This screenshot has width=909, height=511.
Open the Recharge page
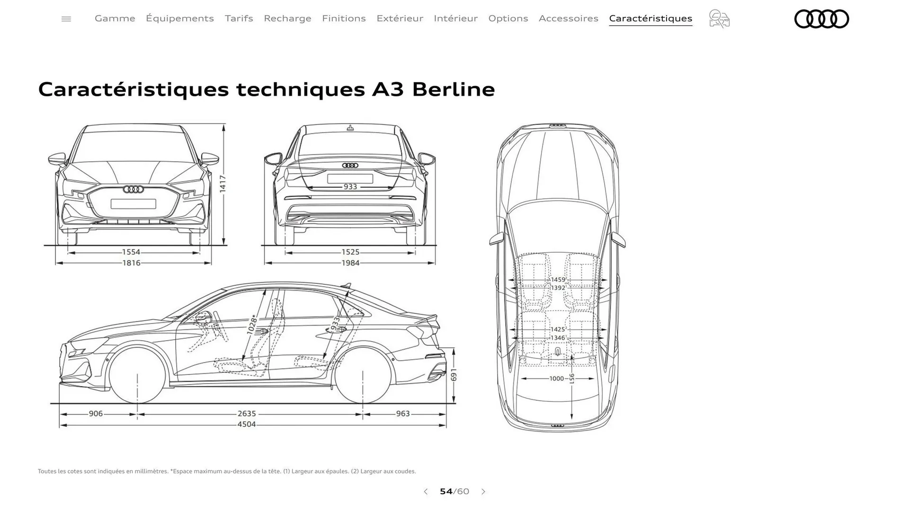287,18
